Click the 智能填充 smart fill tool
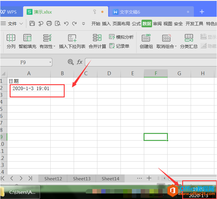This screenshot has height=199, width=217. pyautogui.click(x=27, y=41)
